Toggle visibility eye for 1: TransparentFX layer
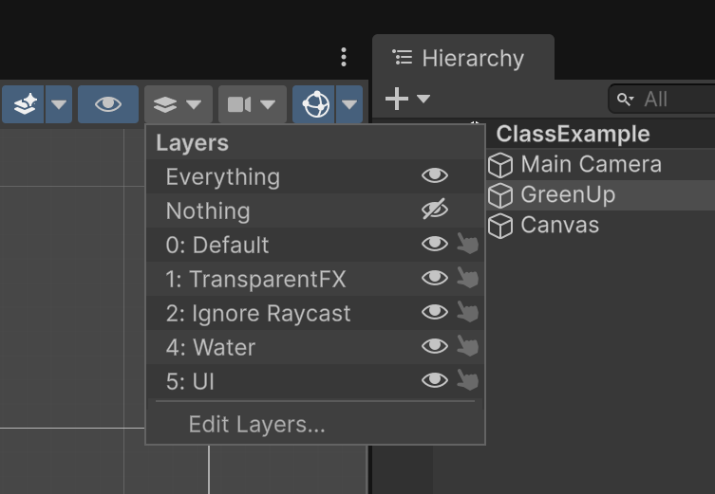Viewport: 715px width, 494px height. coord(435,278)
